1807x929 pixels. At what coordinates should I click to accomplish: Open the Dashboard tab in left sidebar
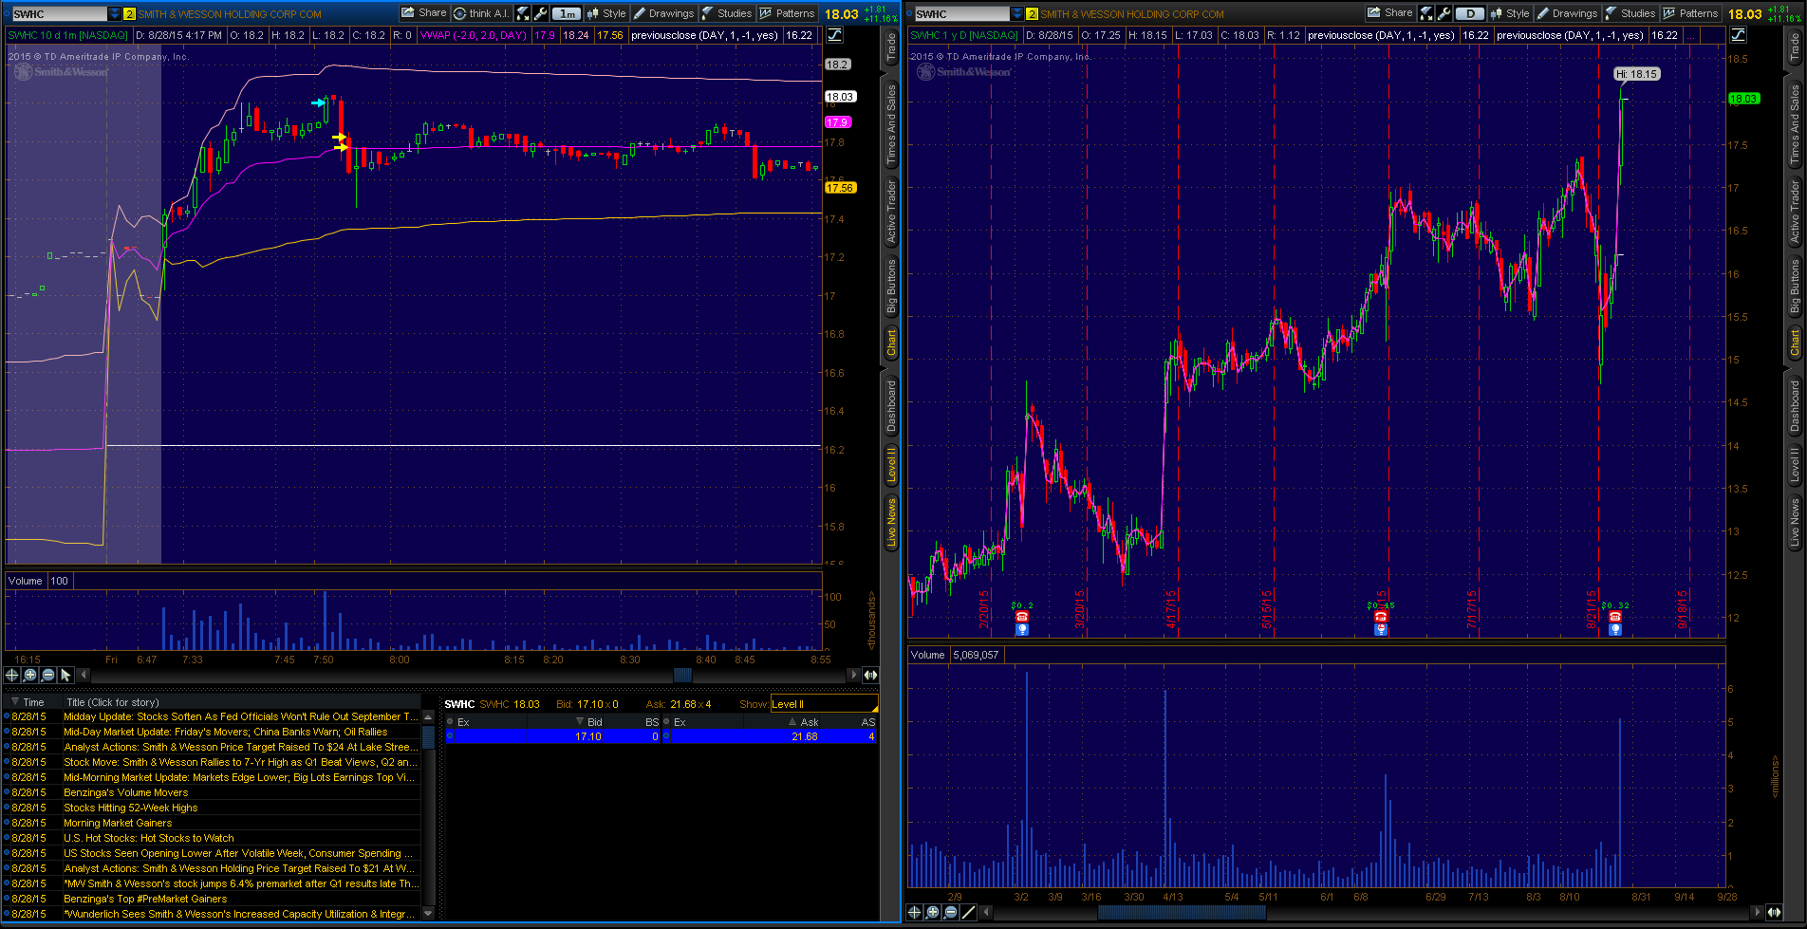pyautogui.click(x=891, y=405)
